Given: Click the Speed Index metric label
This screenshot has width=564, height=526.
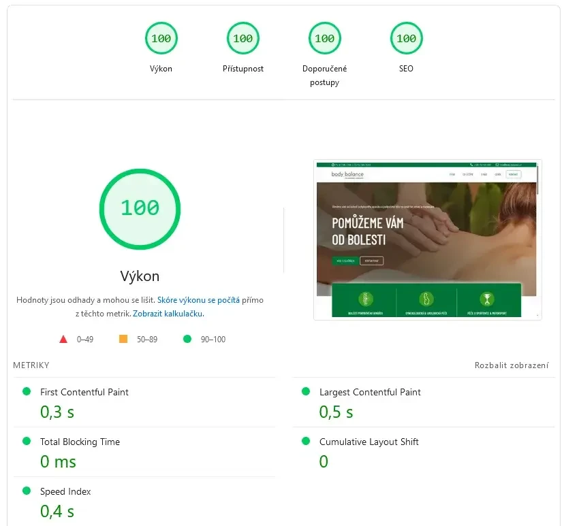Looking at the screenshot, I should (x=65, y=491).
